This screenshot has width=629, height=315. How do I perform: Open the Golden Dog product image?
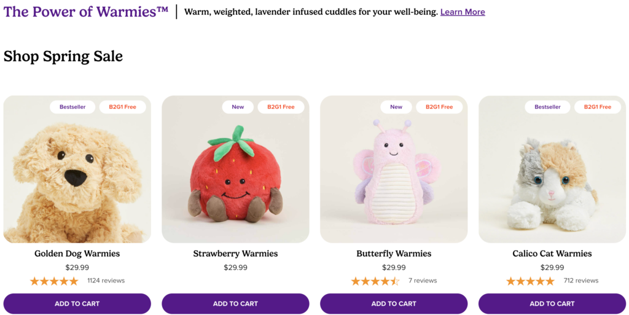point(77,169)
